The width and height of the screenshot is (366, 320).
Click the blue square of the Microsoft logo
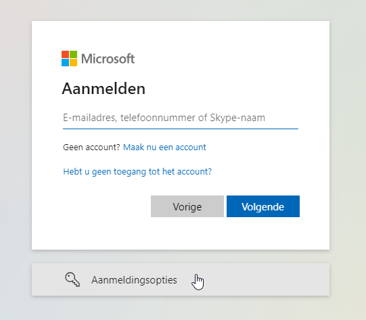pos(65,62)
